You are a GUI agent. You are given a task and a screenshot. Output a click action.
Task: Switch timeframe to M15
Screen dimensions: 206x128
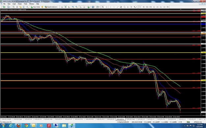tap(147, 7)
